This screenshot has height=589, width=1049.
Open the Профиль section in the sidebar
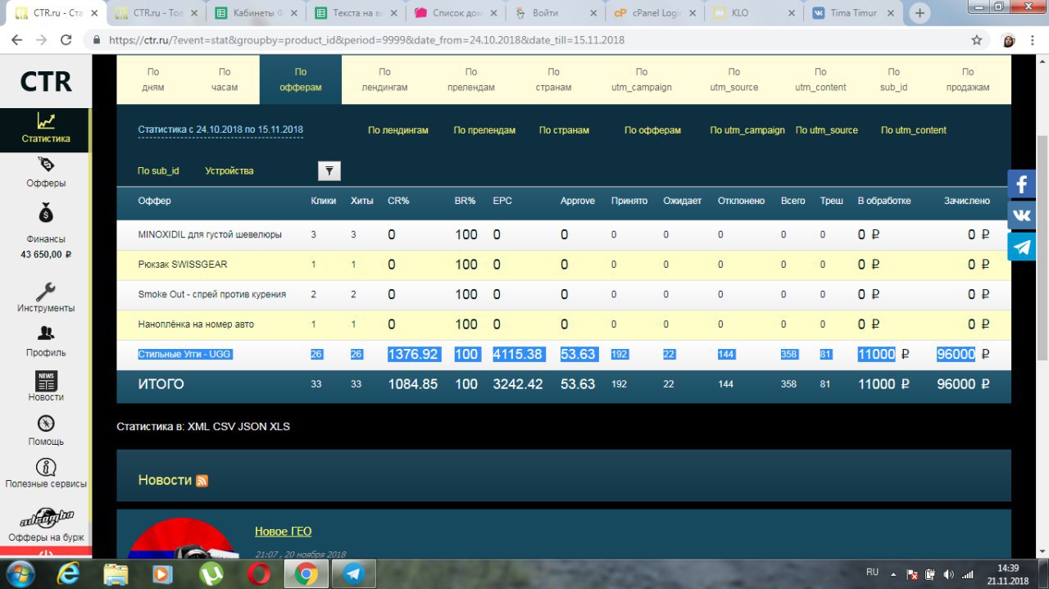[46, 343]
